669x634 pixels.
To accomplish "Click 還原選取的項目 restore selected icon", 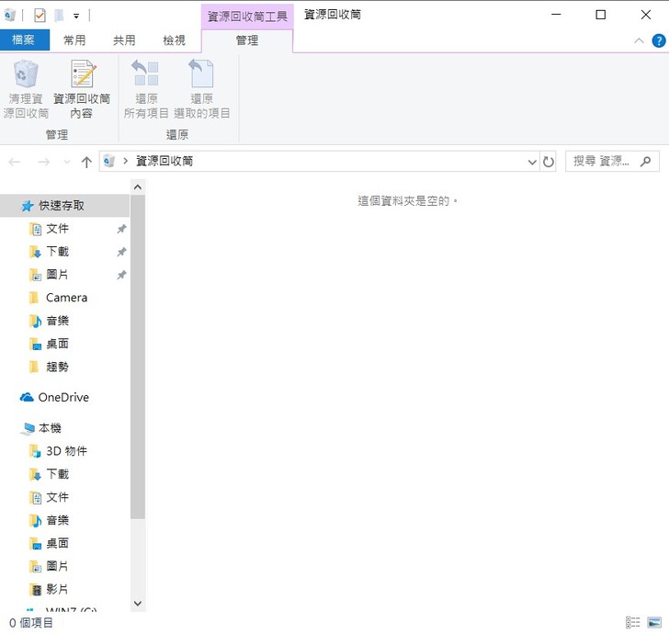I will coord(201,75).
